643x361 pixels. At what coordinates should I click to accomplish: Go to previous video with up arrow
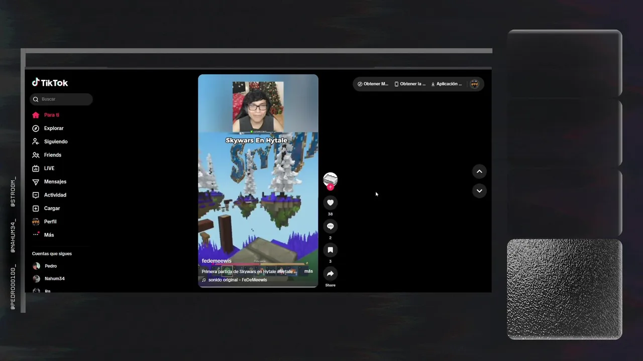[479, 171]
